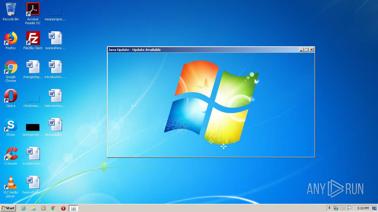This screenshot has height=212, width=378.
Task: Select the introduction… Word document
Action: point(55,69)
